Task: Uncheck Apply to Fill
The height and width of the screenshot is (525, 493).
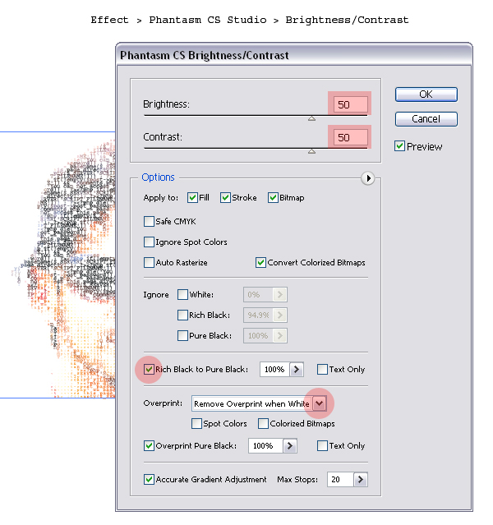Action: click(x=192, y=197)
